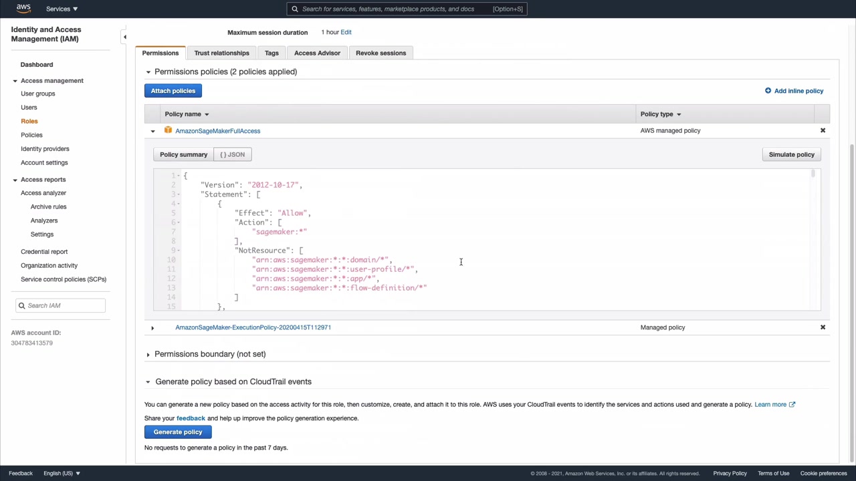The width and height of the screenshot is (856, 481).
Task: Click the AWS logo home icon
Action: [x=23, y=9]
